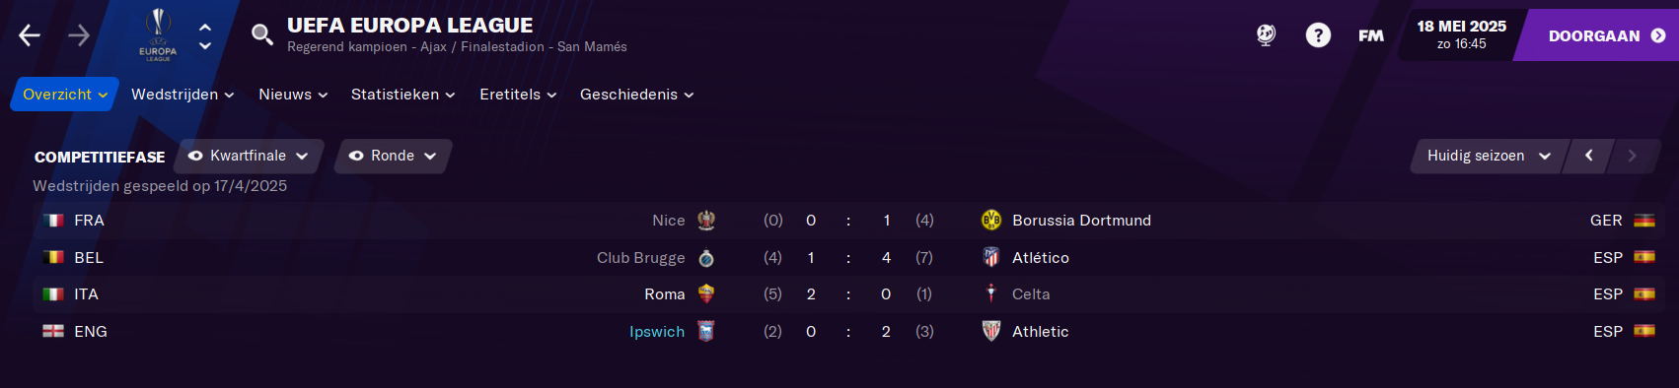Screen dimensions: 1679x388
Task: Click the globe head icon
Action: 1266,35
